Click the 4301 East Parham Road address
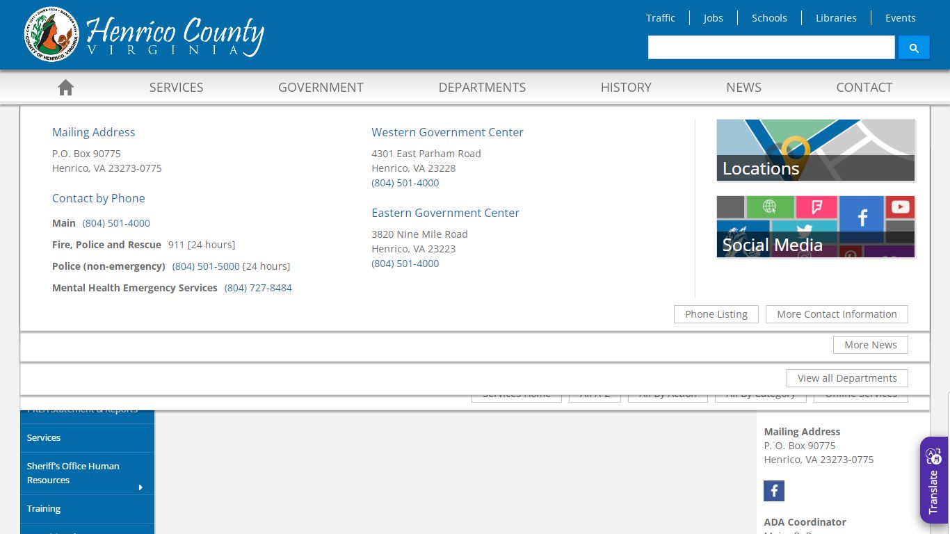The height and width of the screenshot is (534, 950). [426, 154]
